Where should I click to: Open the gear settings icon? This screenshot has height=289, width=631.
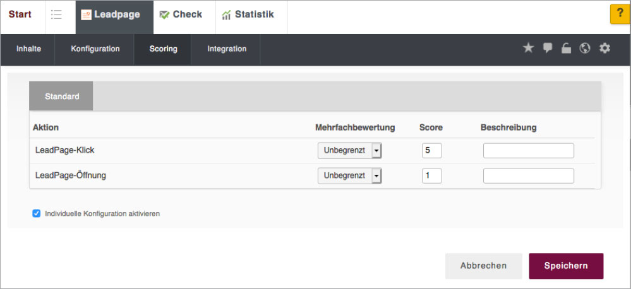coord(604,48)
